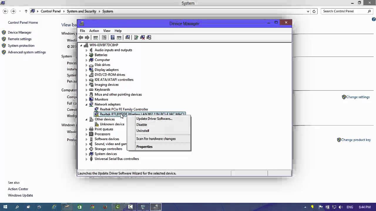Click System and Security in the breadcrumb
This screenshot has width=376, height=211.
click(x=81, y=11)
